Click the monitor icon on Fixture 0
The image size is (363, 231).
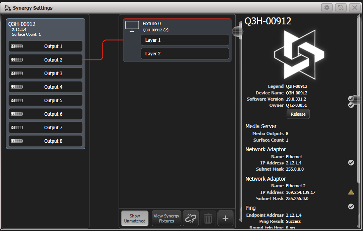132,26
